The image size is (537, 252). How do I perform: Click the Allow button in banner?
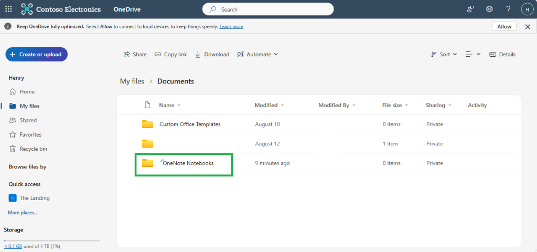coord(504,26)
